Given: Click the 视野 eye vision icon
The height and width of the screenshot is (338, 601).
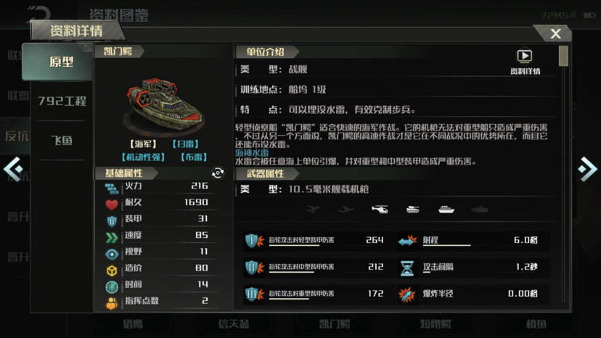Looking at the screenshot, I should tap(112, 254).
